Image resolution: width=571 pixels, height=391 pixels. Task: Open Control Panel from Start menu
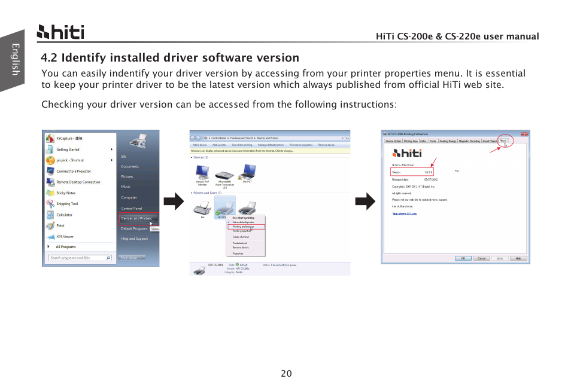pyautogui.click(x=132, y=209)
